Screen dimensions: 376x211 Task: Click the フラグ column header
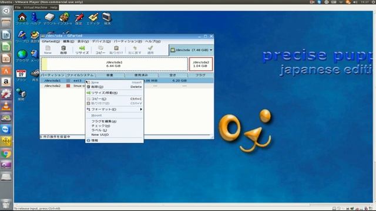tap(200, 75)
